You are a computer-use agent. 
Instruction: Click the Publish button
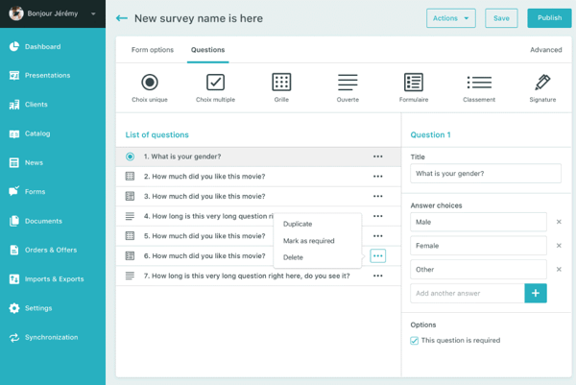[x=549, y=18]
